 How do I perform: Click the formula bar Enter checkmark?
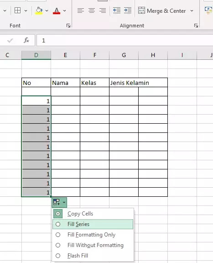click(10, 40)
